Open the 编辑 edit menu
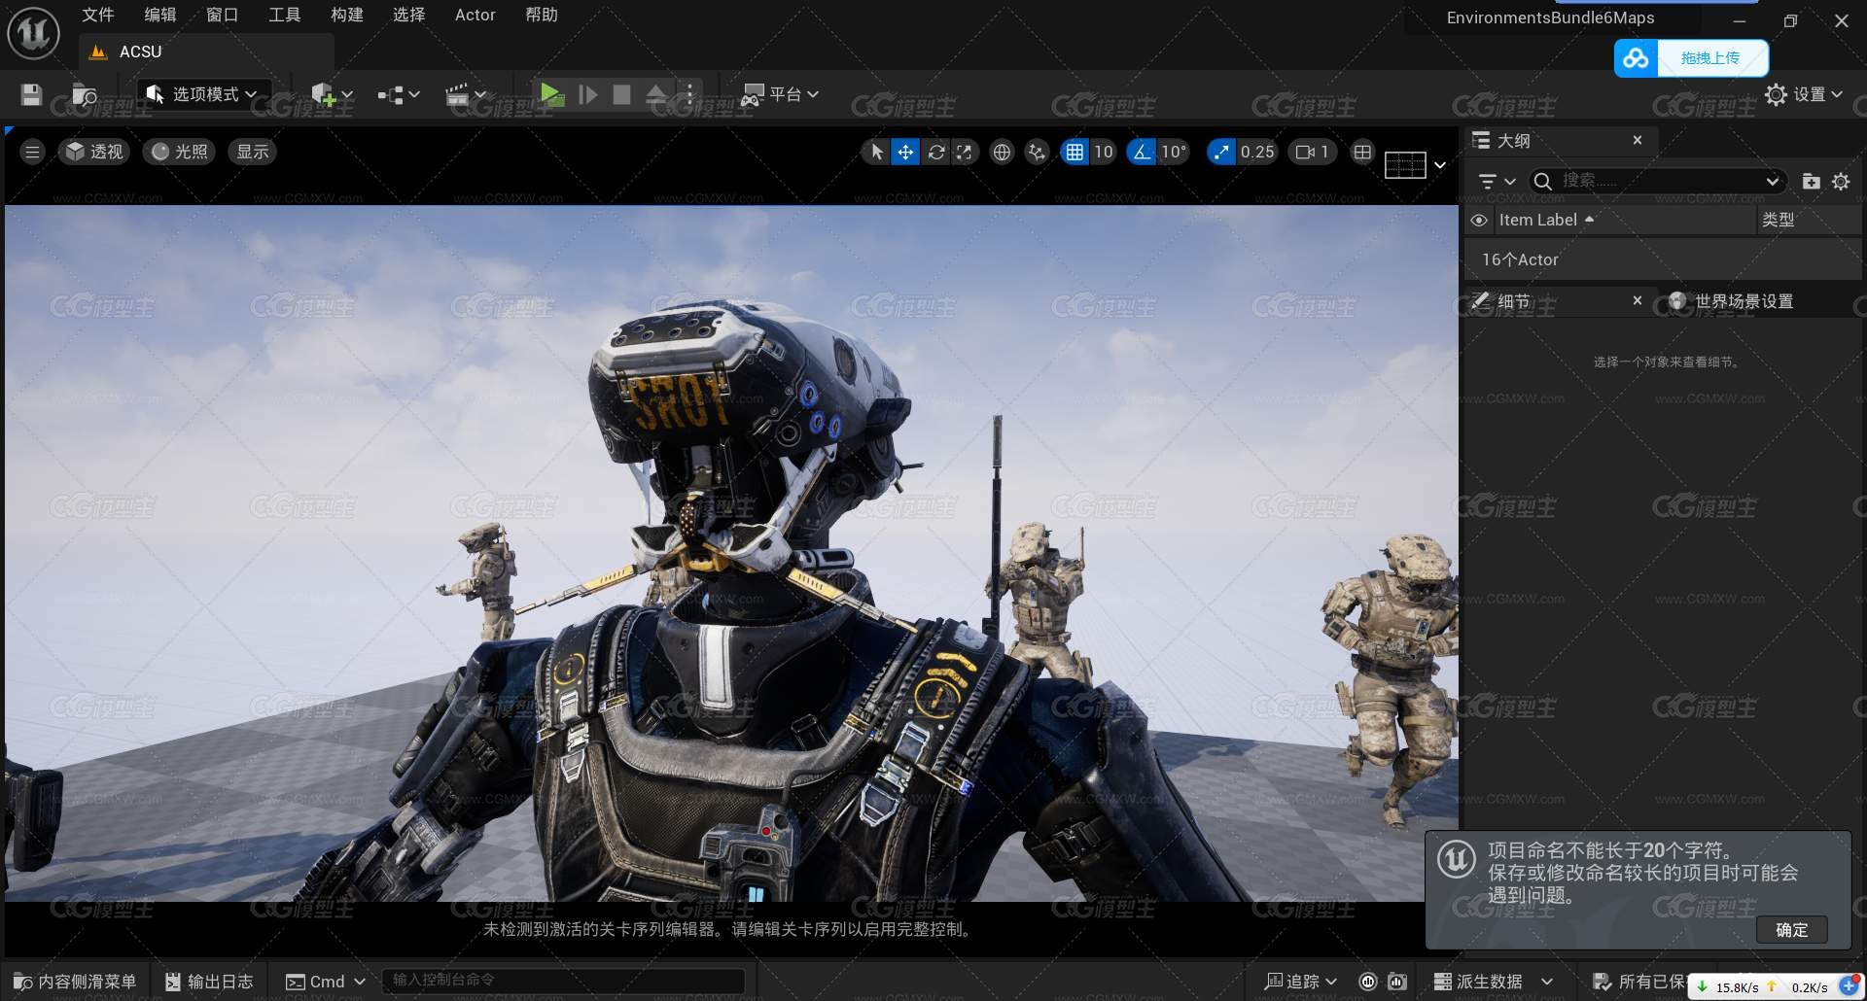1867x1001 pixels. click(x=160, y=15)
